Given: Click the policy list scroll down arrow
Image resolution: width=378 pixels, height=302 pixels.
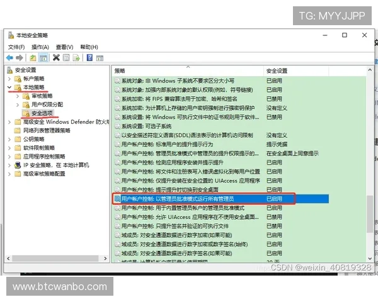Looking at the screenshot, I should point(370,259).
